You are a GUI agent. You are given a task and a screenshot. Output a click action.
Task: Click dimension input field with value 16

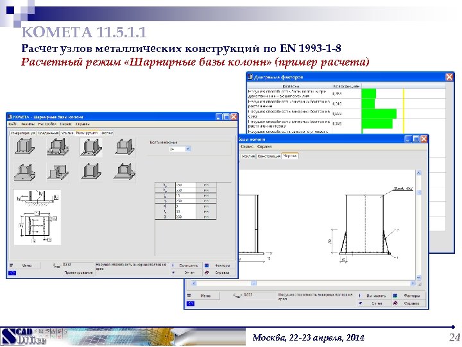pyautogui.click(x=185, y=195)
